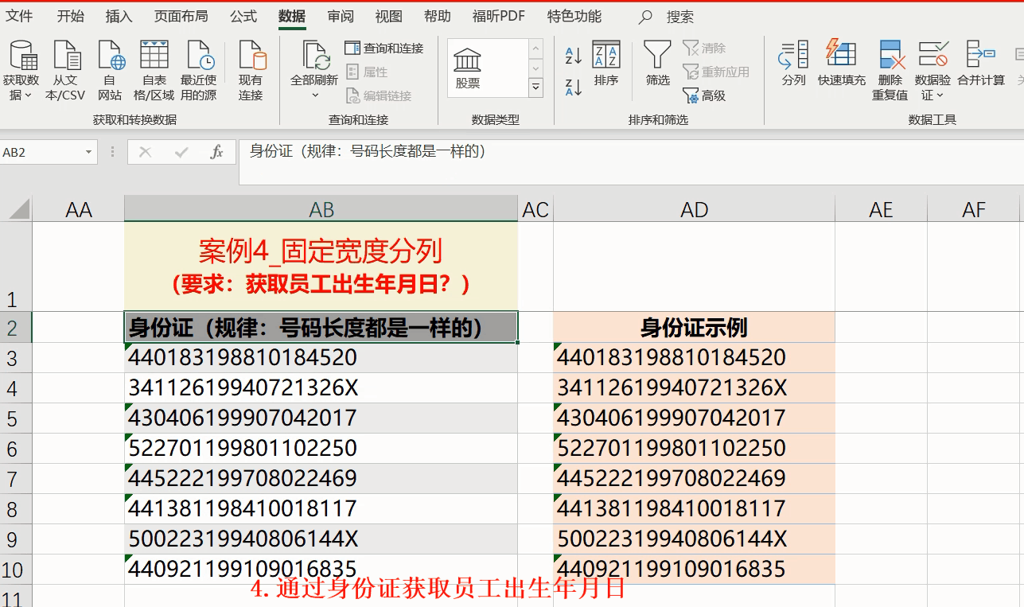
Task: Open the Sort (排序) dialog
Action: pyautogui.click(x=606, y=64)
